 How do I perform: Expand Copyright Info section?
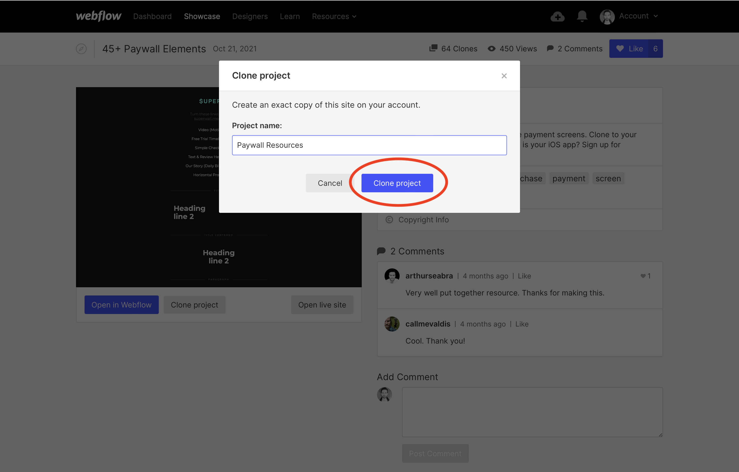[x=423, y=220]
